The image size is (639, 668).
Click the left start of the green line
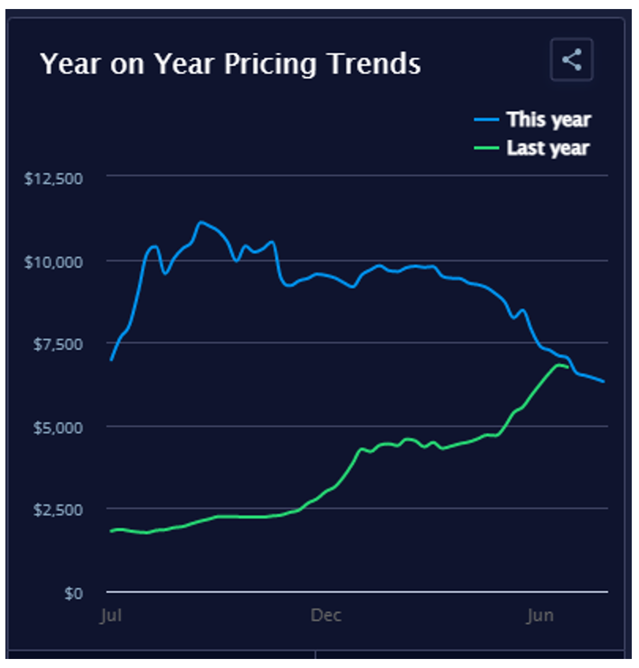[x=111, y=531]
